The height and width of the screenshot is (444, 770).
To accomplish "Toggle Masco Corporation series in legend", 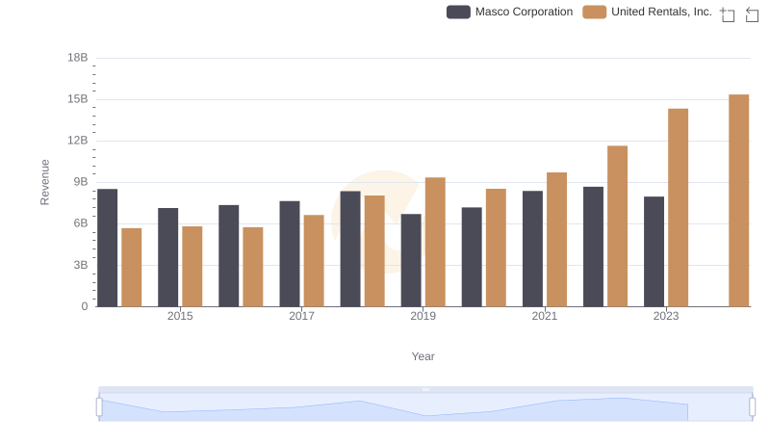I will (x=509, y=12).
